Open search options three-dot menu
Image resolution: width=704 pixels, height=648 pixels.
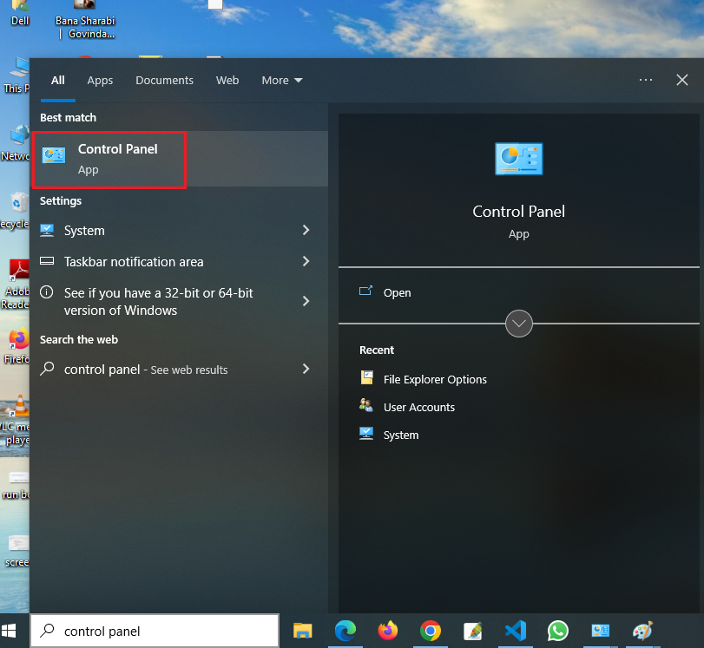tap(646, 80)
